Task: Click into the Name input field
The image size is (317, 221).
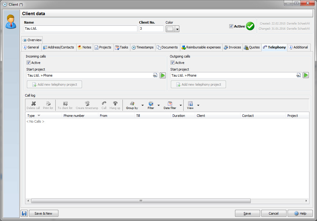Action: click(x=80, y=29)
